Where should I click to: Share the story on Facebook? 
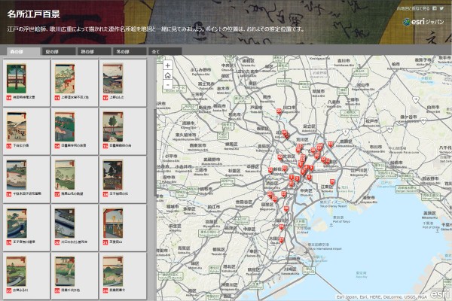[x=434, y=8]
